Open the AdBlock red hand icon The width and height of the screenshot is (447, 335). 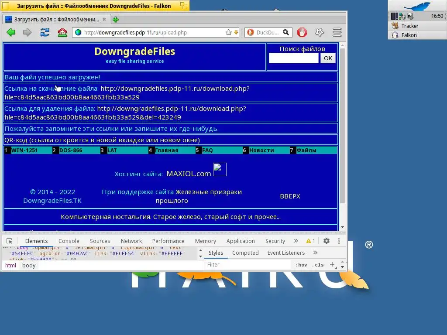[302, 32]
